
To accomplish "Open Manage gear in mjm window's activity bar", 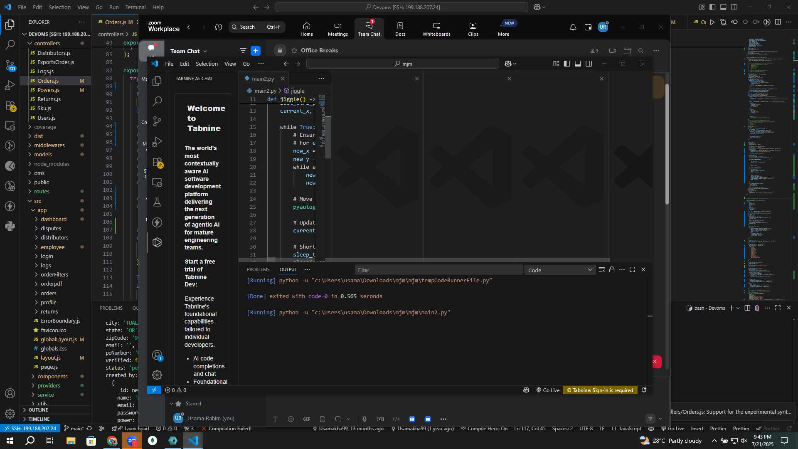I will (x=157, y=375).
